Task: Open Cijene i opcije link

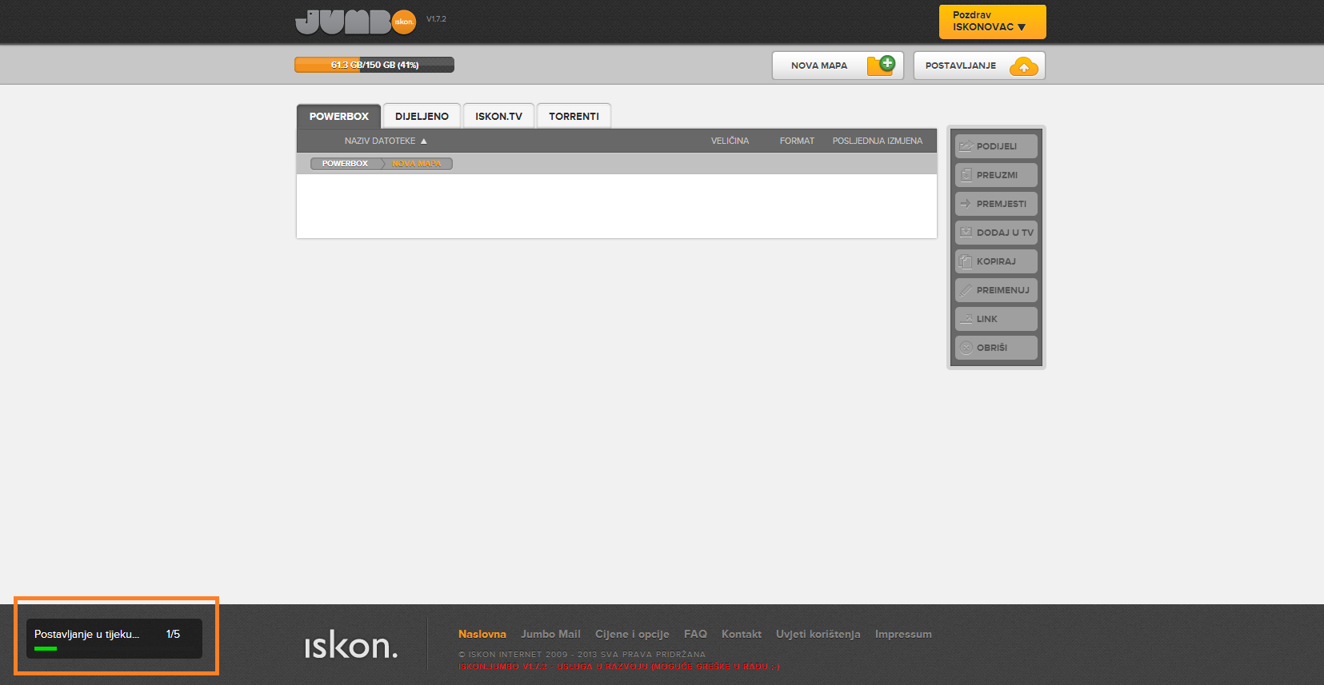Action: point(632,634)
